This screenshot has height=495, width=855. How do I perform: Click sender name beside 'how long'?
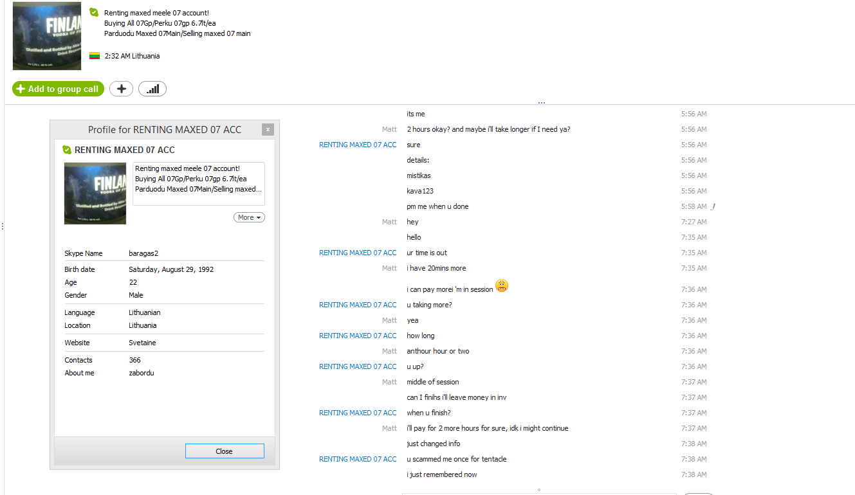(358, 336)
